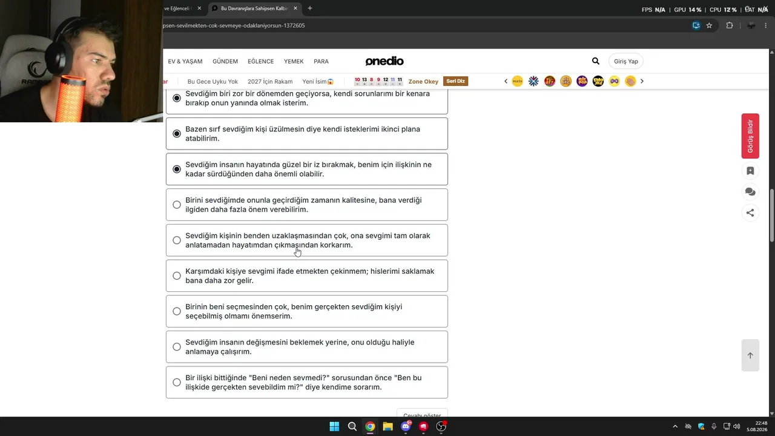Switch to the 'Bu Davranışlara Sahipsen' browser tab
This screenshot has width=775, height=436.
click(x=254, y=8)
